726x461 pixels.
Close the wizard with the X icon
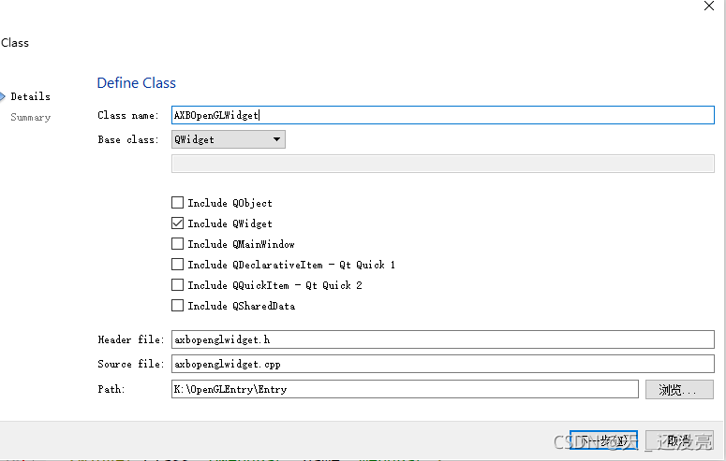click(709, 6)
